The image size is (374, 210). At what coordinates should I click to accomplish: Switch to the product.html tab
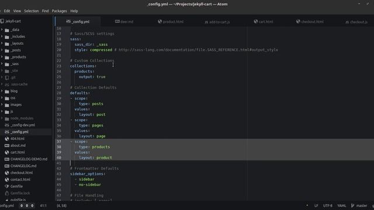tap(171, 22)
